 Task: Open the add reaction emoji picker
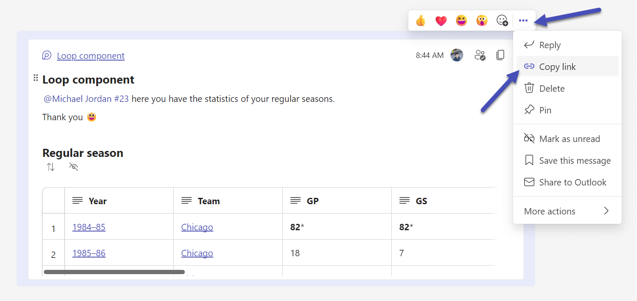tap(502, 20)
